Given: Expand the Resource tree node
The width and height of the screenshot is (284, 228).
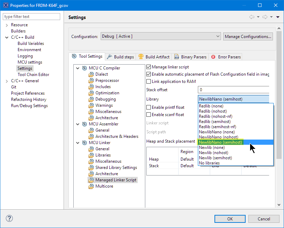Looking at the screenshot, I should [x=7, y=25].
